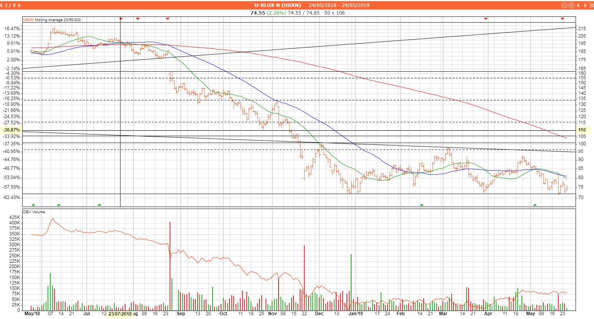Click the Jan/19 date axis label
Image resolution: width=594 pixels, height=319 pixels.
355,314
